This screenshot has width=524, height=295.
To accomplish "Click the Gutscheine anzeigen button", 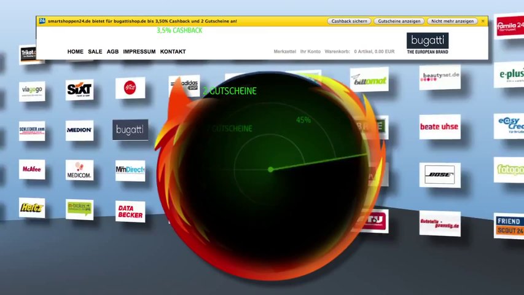I will click(398, 21).
